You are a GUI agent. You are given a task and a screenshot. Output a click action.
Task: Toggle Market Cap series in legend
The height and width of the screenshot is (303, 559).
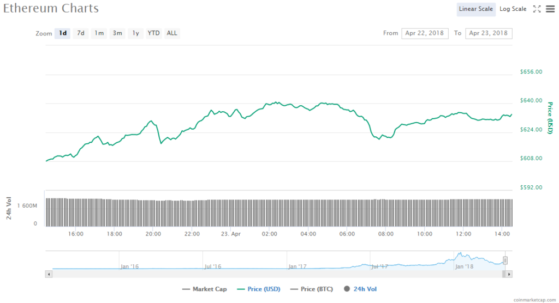coord(205,289)
